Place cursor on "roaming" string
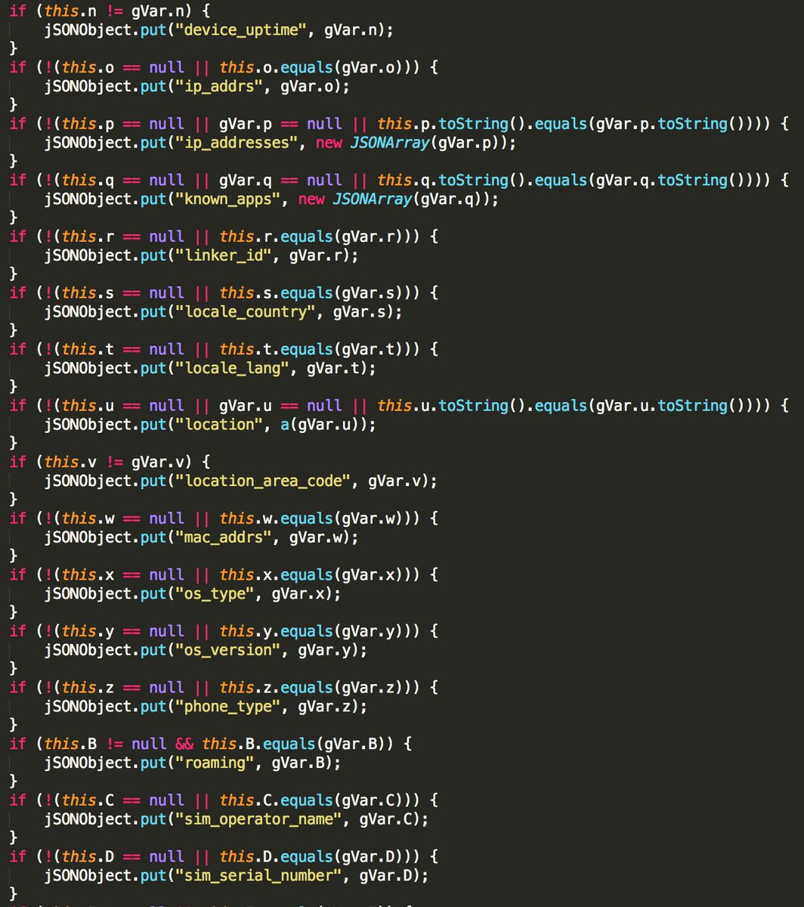Viewport: 804px width, 907px height. (x=215, y=763)
